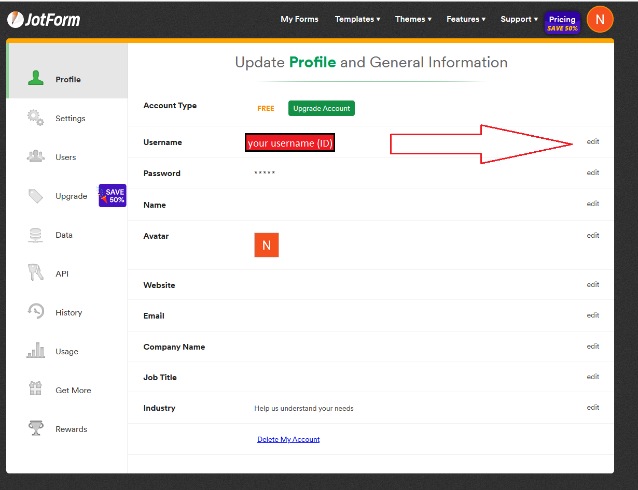Image resolution: width=638 pixels, height=490 pixels.
Task: Open the Data section icon
Action: click(35, 234)
